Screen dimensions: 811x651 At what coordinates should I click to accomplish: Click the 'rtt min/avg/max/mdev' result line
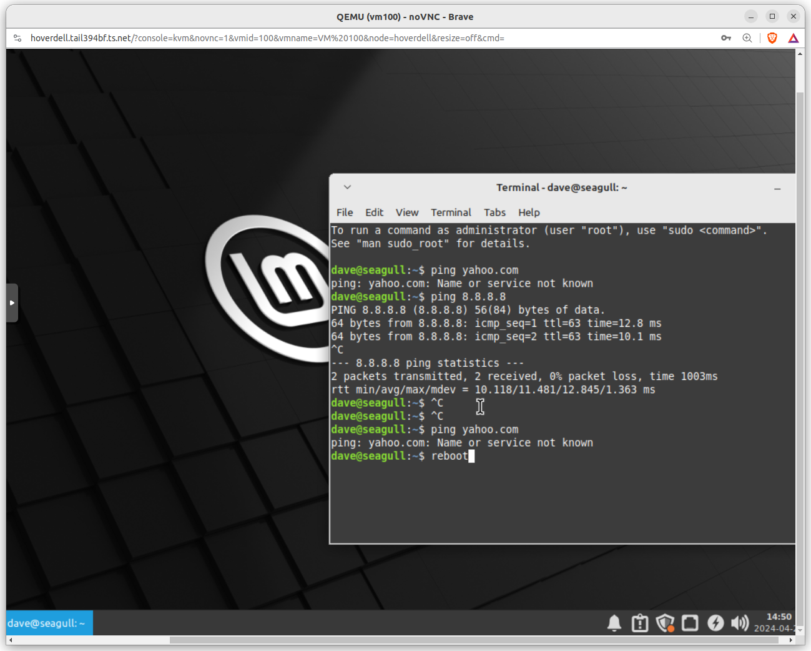tap(493, 390)
